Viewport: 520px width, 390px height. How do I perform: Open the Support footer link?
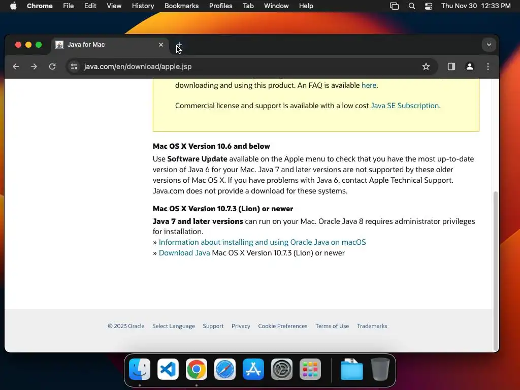[x=213, y=326]
